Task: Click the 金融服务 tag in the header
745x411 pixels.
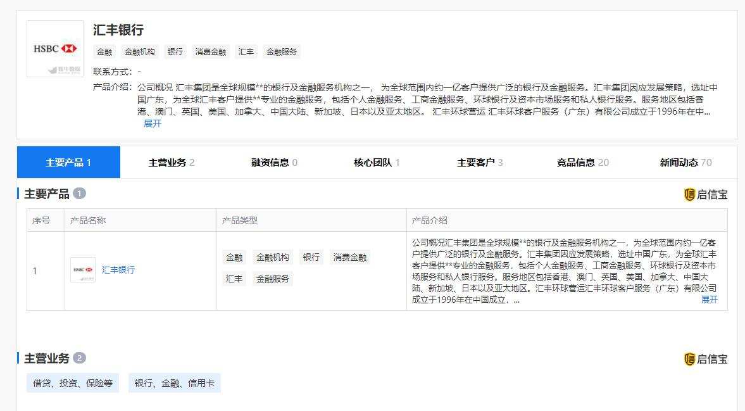Action: (x=281, y=52)
